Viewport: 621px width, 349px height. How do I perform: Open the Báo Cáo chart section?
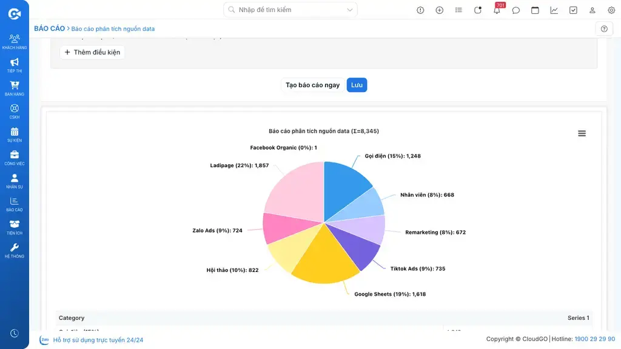click(15, 204)
